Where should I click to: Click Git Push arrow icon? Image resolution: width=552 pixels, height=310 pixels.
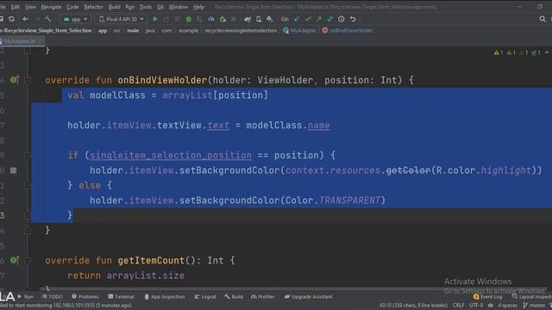319,19
